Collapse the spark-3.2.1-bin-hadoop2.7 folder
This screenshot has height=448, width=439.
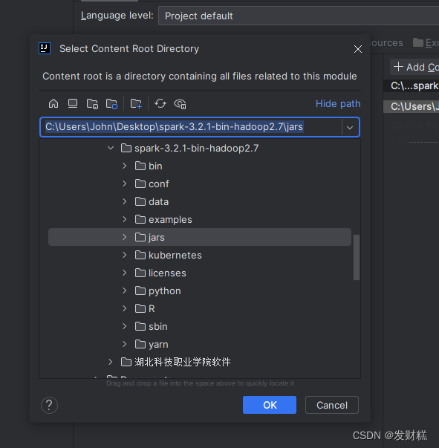111,148
